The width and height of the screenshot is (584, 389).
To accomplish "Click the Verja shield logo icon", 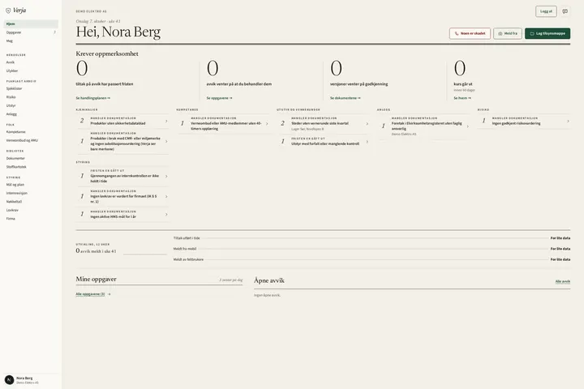I will [x=8, y=11].
